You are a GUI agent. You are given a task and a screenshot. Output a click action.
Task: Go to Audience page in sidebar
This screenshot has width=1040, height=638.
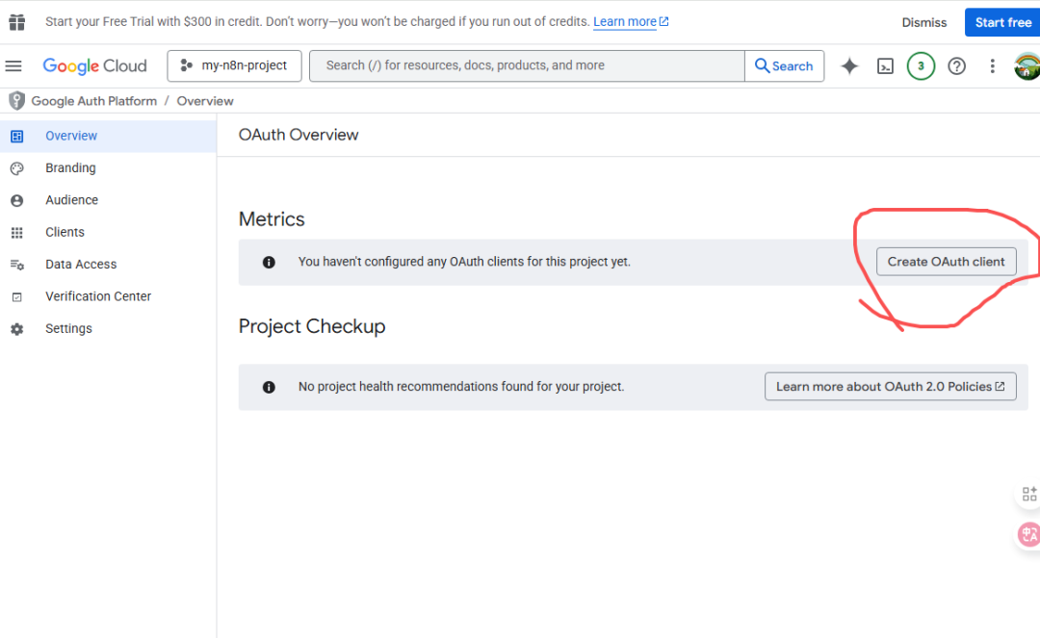click(71, 200)
